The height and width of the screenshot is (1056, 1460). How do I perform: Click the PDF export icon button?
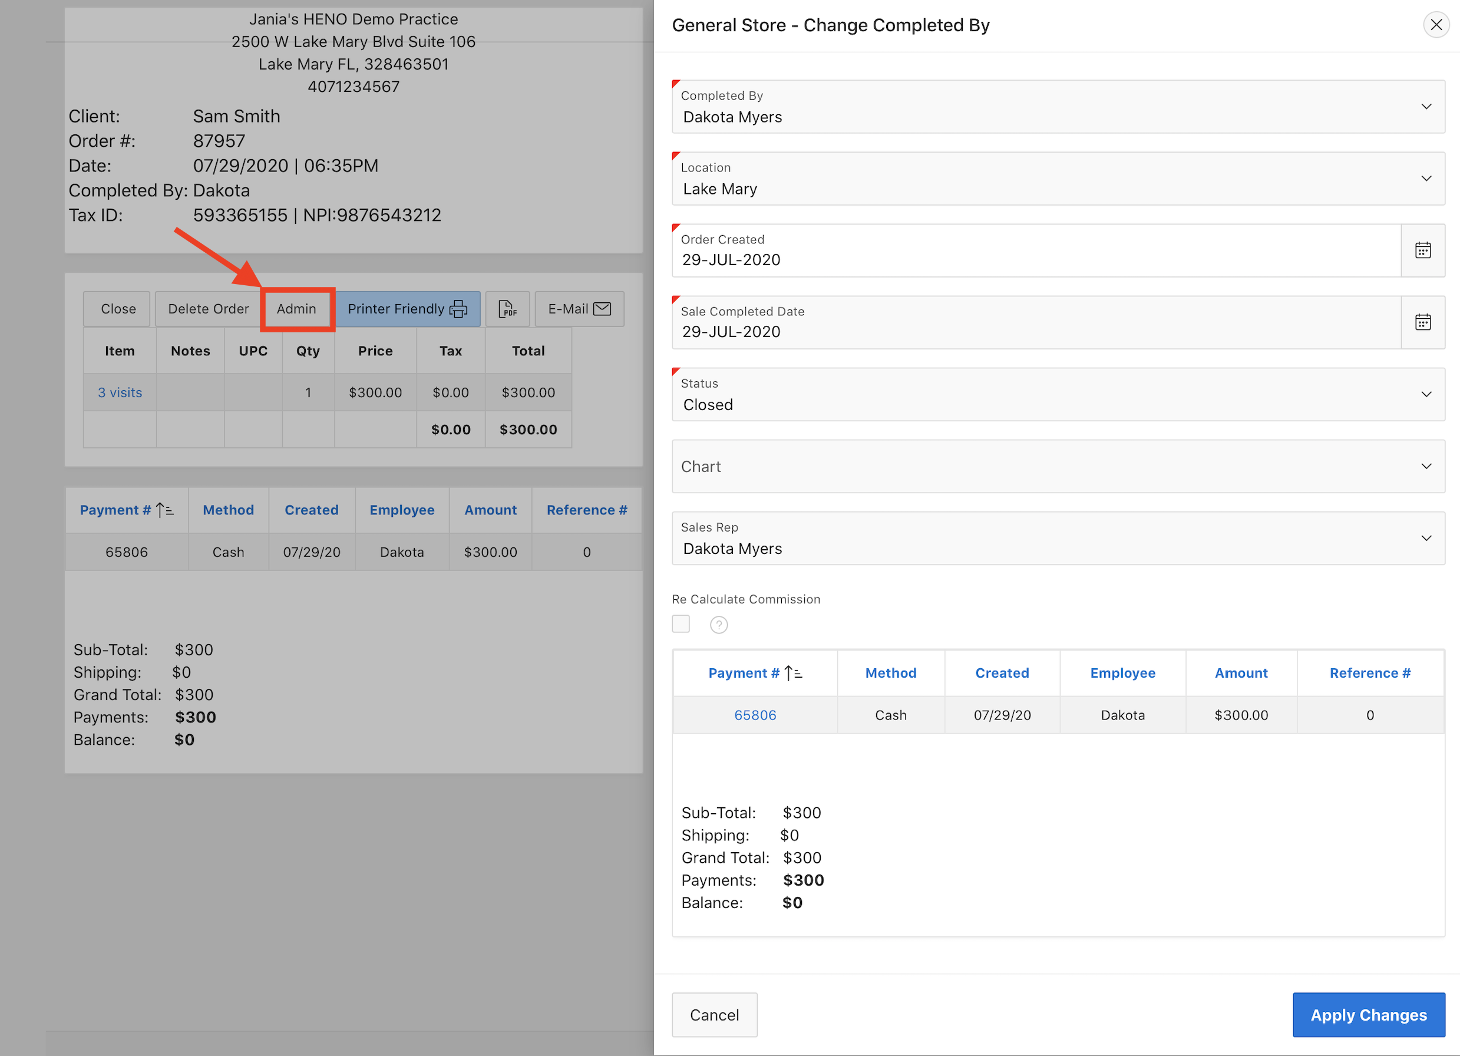pos(507,309)
